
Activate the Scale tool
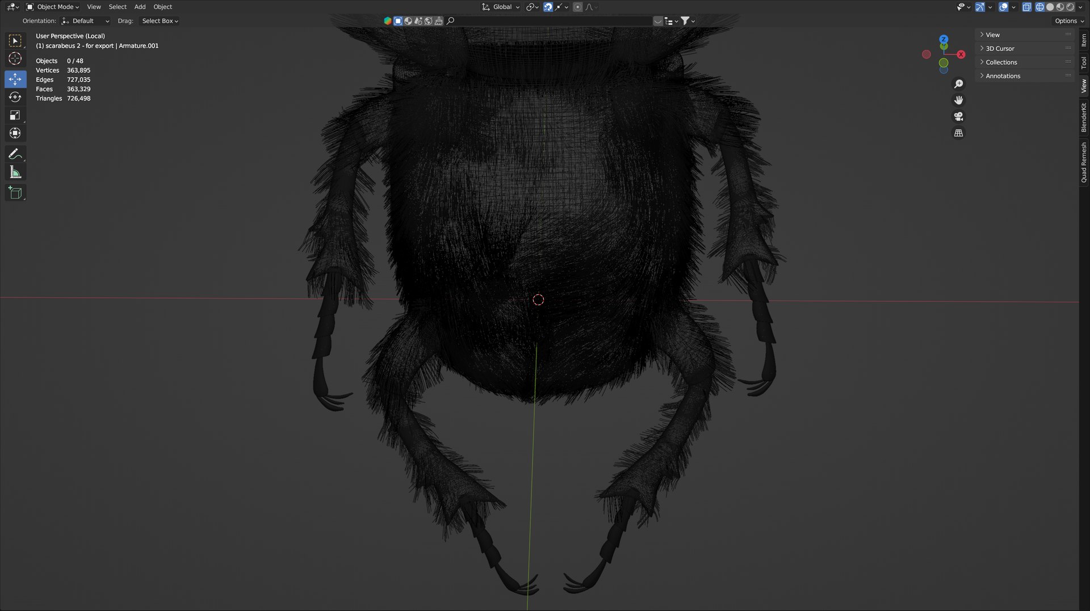pos(15,115)
